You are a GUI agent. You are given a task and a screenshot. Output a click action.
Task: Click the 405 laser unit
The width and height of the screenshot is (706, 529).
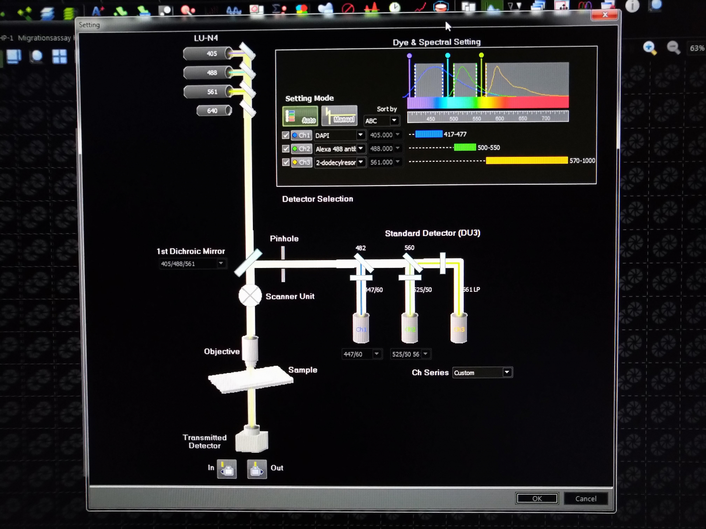208,54
